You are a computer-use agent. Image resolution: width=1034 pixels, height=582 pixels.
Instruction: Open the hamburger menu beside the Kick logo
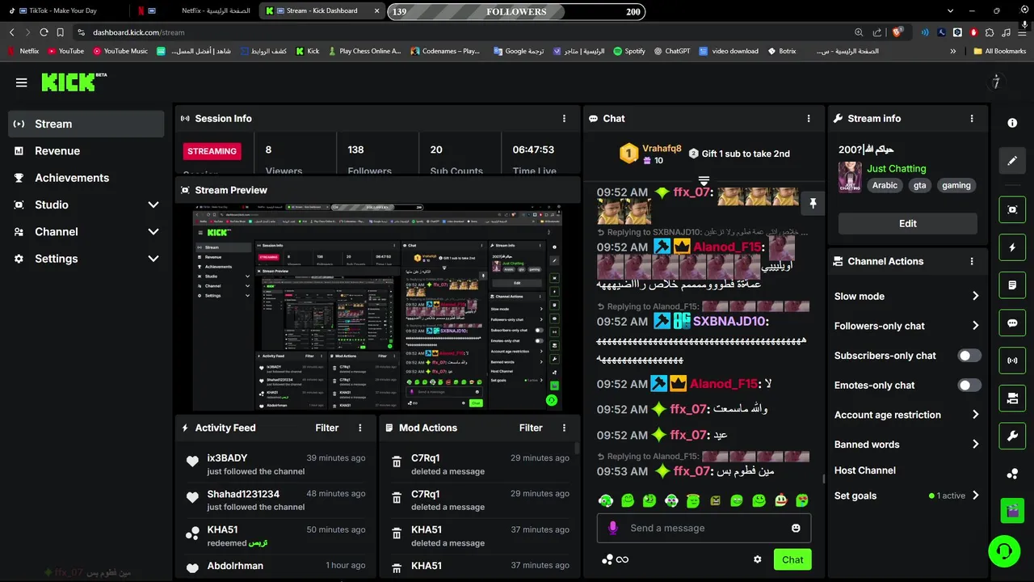pyautogui.click(x=22, y=82)
